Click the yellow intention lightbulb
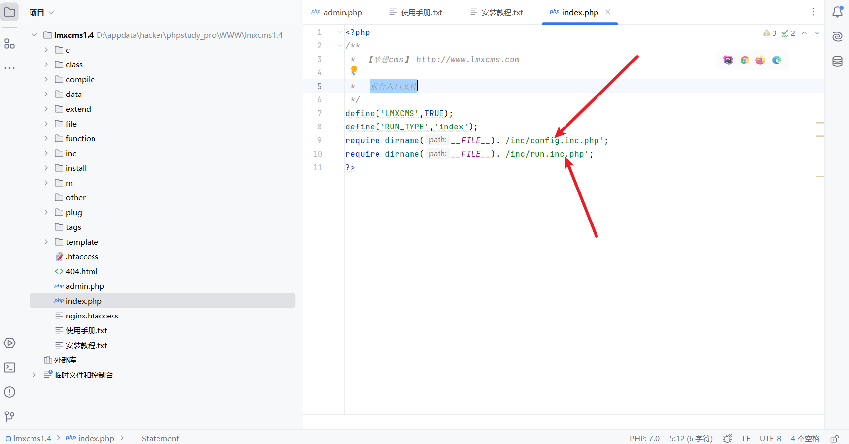The width and height of the screenshot is (849, 444). click(354, 70)
